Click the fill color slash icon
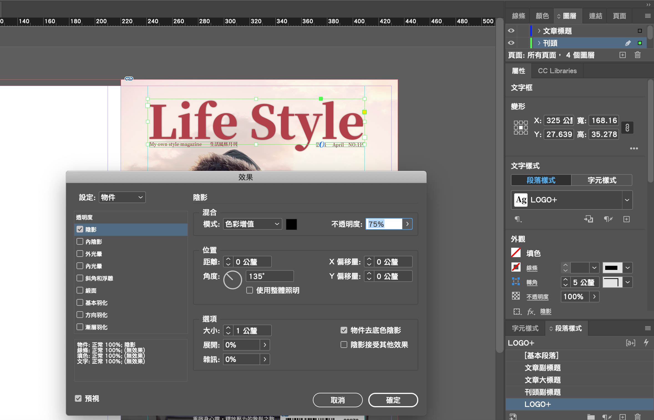This screenshot has width=654, height=420. coord(516,253)
